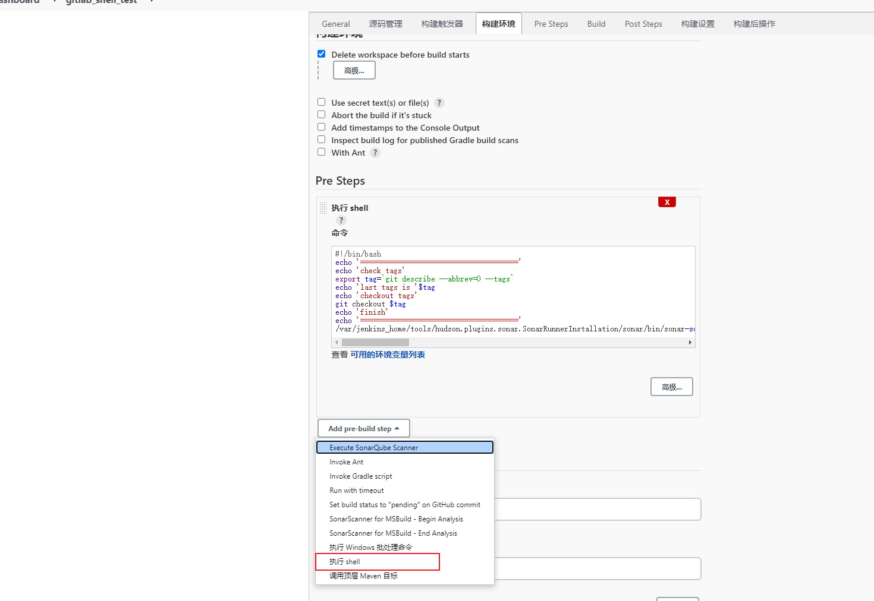Click the 'export tag=' line in script
This screenshot has width=874, height=601.
424,279
